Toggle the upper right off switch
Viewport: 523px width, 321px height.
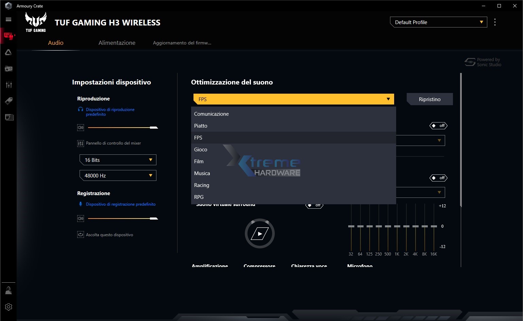click(438, 126)
